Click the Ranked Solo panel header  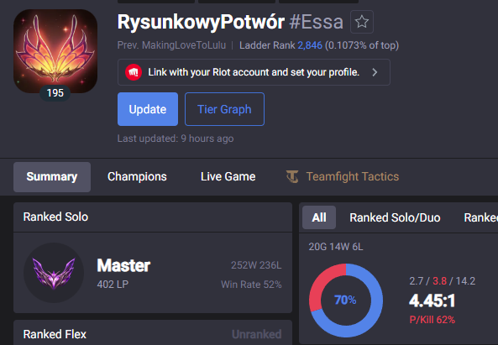pos(153,217)
